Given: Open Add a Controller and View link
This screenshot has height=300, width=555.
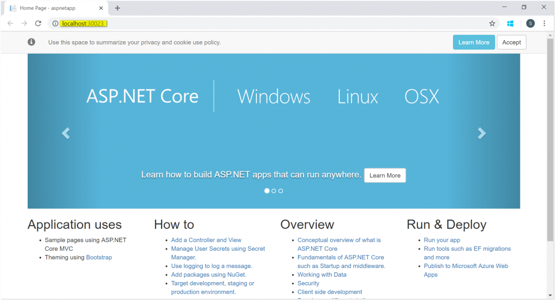Looking at the screenshot, I should pos(206,240).
